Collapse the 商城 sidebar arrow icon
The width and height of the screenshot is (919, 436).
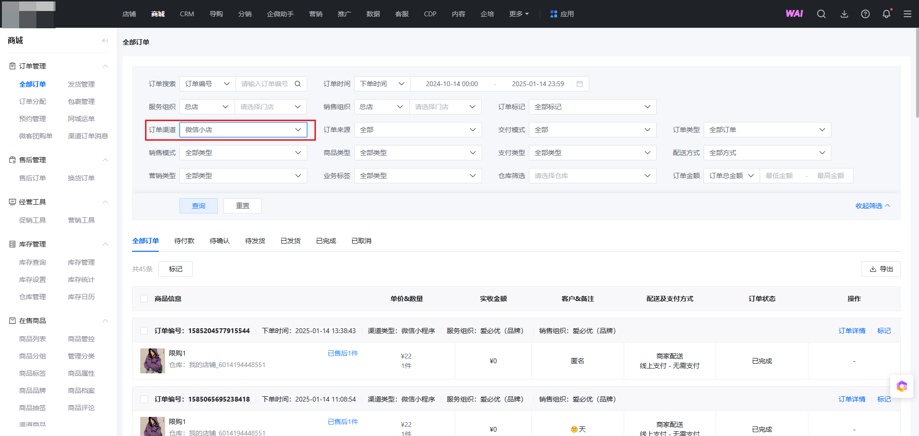(x=105, y=41)
